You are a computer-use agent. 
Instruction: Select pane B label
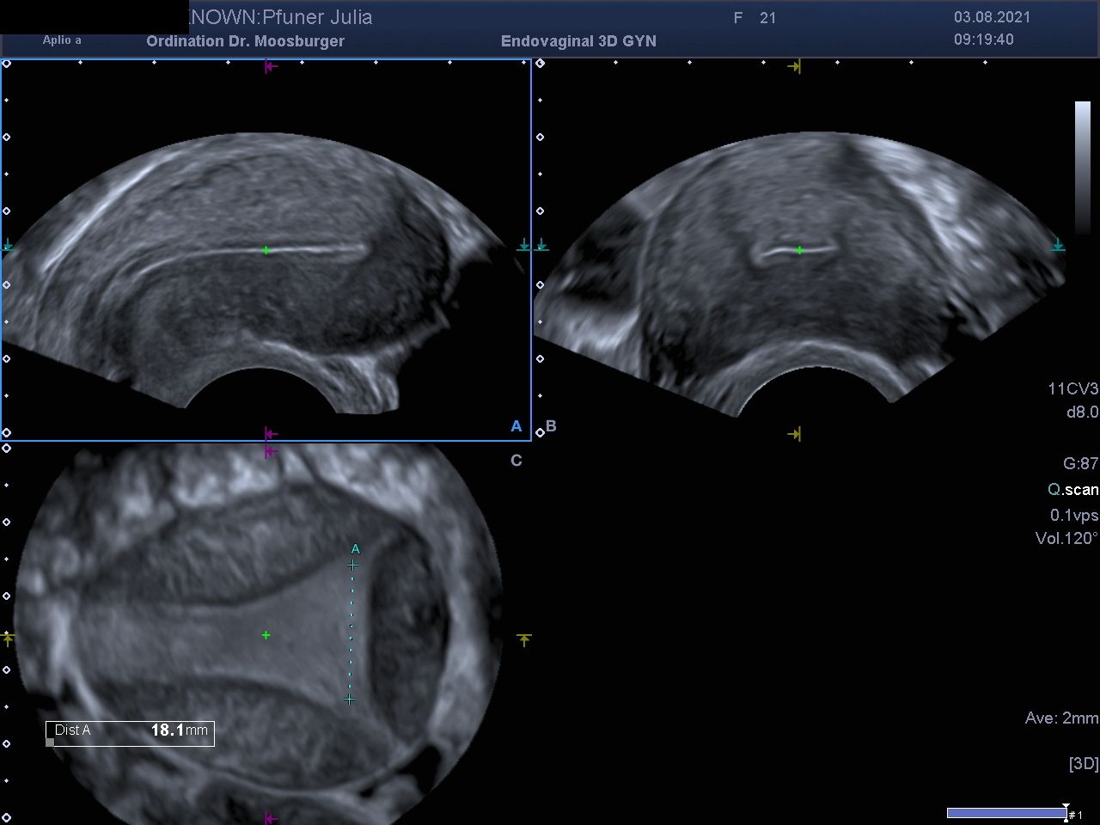(x=551, y=426)
